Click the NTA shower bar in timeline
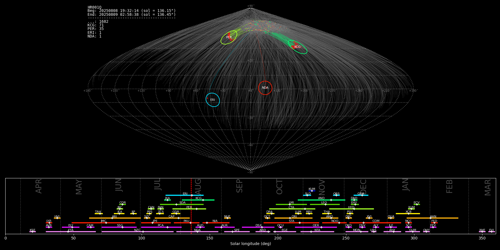 point(317,232)
